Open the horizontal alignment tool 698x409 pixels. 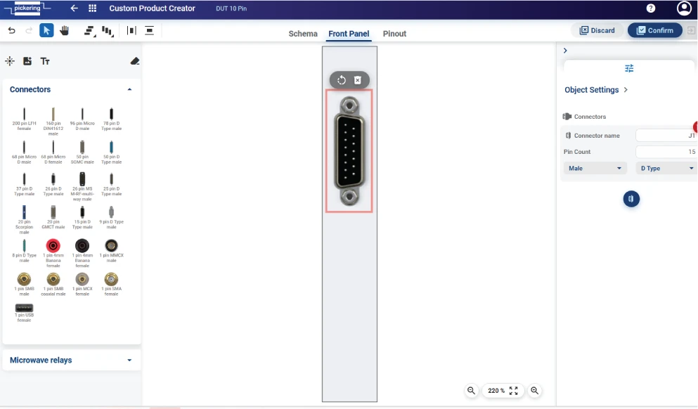click(87, 30)
